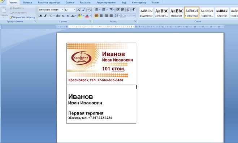Open the font color dropdown arrow

pos(90,16)
